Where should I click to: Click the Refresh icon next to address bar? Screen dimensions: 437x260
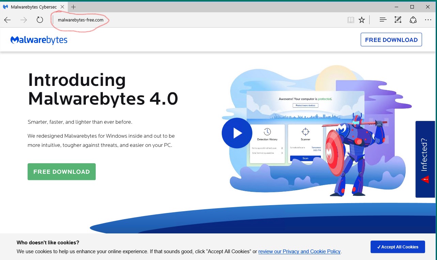coord(40,20)
